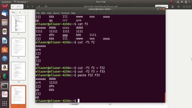Viewport: 192px width, 108px height.
Task: Open the Files manager from dock
Action: tap(5, 22)
